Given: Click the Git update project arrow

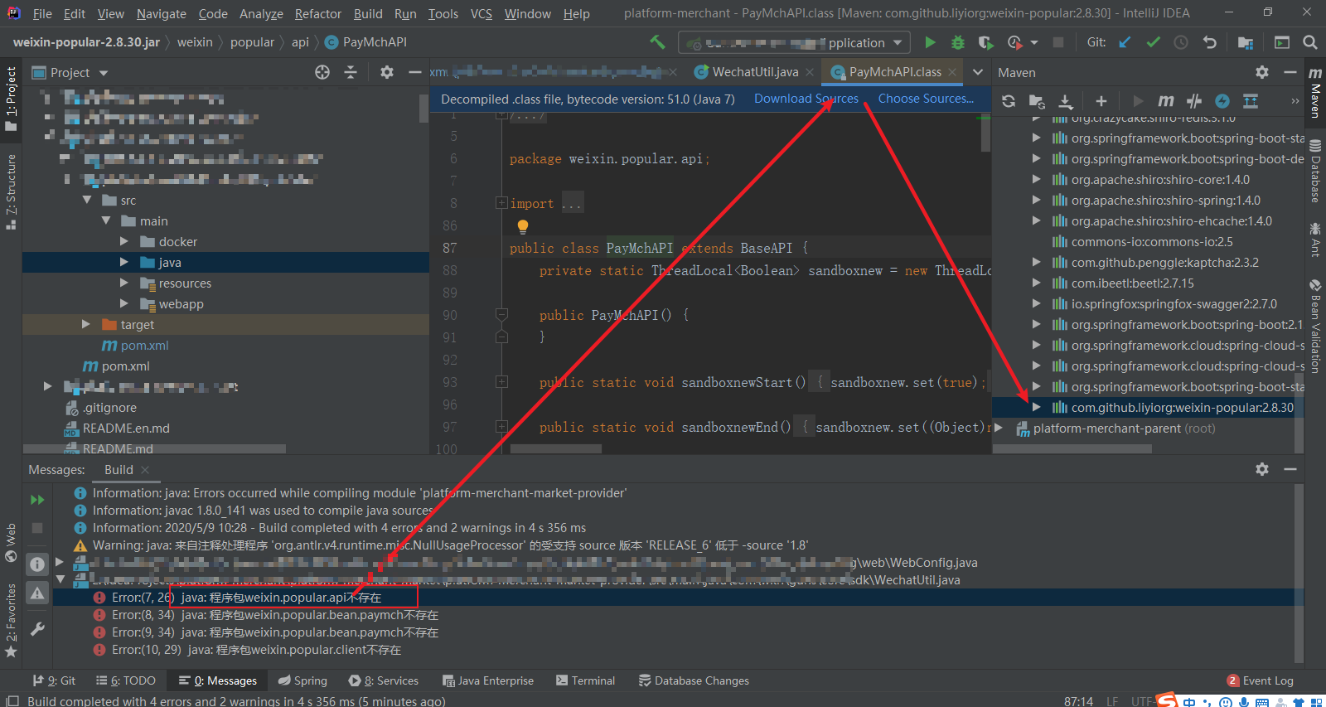Looking at the screenshot, I should tap(1125, 42).
